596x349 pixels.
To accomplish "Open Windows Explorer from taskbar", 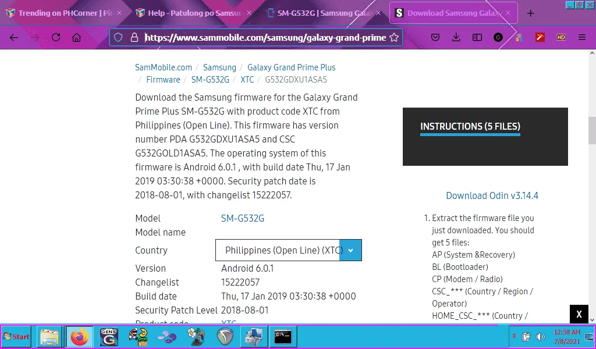I will point(50,336).
